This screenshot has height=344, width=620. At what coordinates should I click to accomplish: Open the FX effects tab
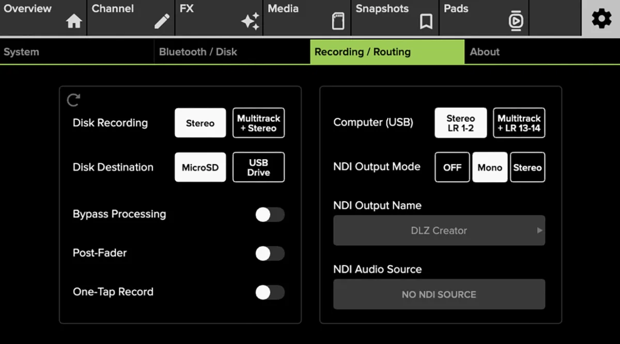pyautogui.click(x=219, y=18)
